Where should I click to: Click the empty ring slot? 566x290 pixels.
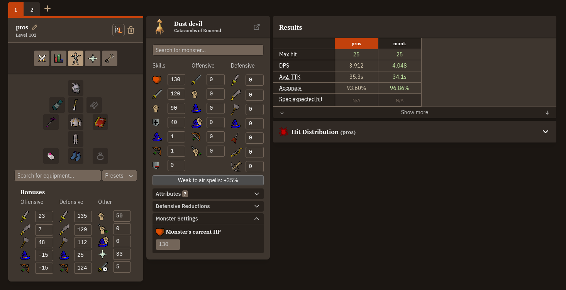[100, 156]
